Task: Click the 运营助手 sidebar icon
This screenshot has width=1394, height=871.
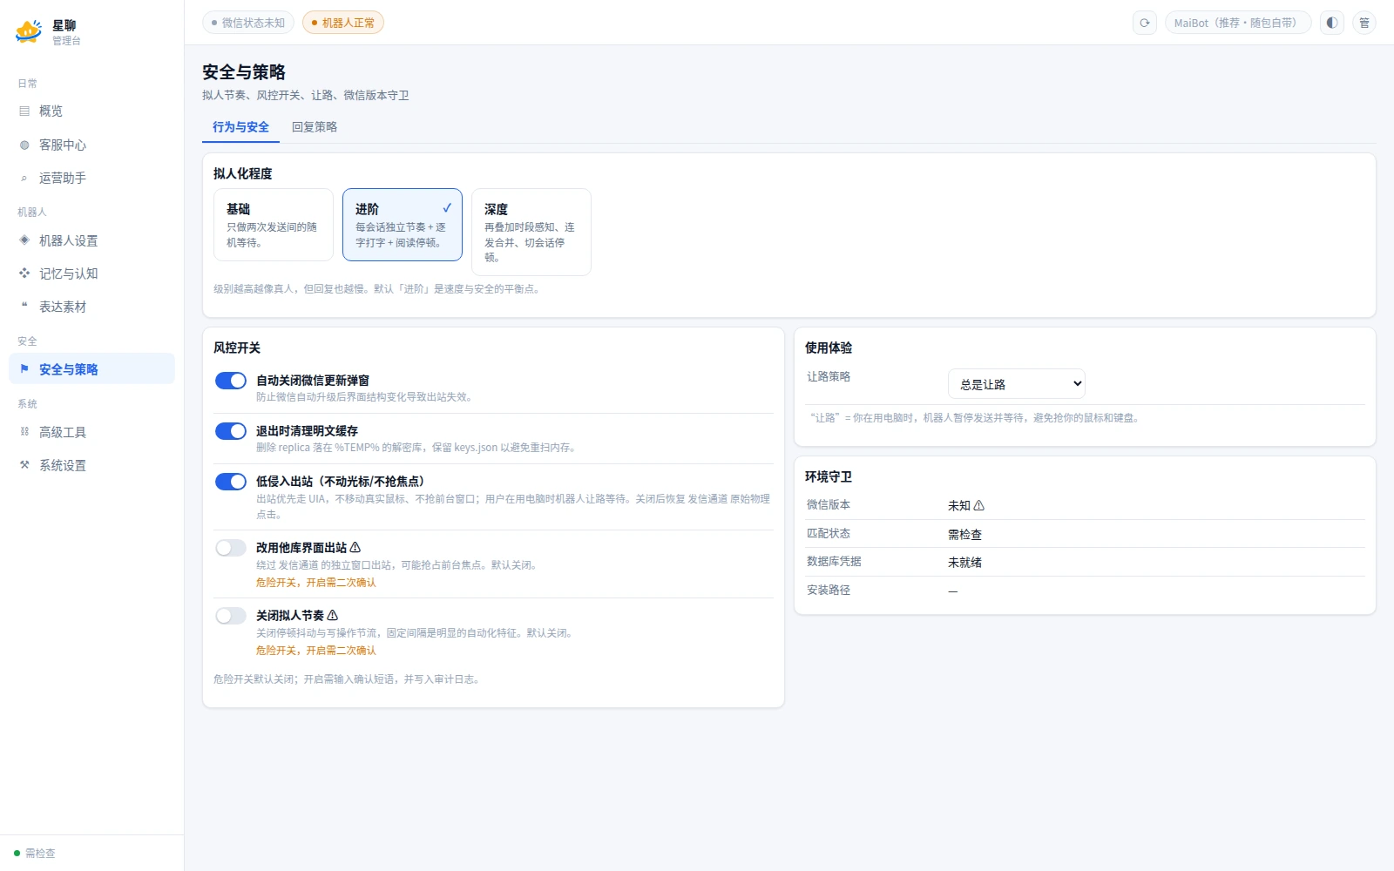Action: tap(24, 178)
